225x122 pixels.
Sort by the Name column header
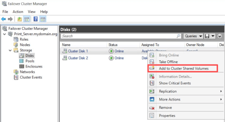click(x=66, y=45)
